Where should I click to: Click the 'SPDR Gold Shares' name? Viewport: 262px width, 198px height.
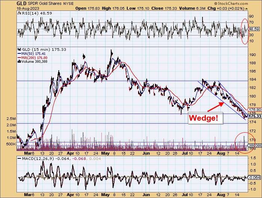(x=45, y=3)
